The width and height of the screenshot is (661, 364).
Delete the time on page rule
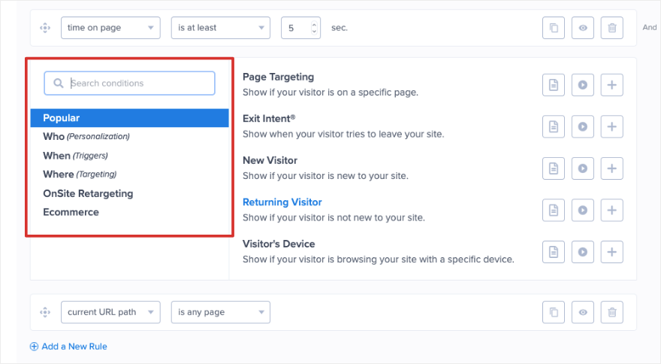612,28
